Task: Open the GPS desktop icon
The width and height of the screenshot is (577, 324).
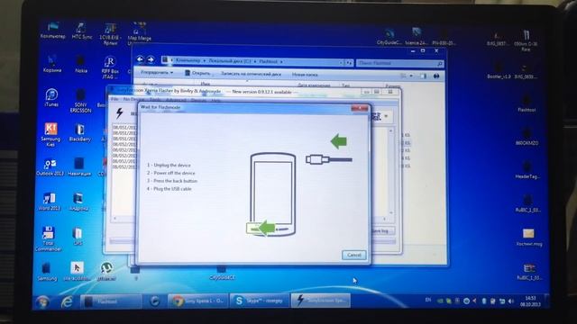Action: (78, 236)
